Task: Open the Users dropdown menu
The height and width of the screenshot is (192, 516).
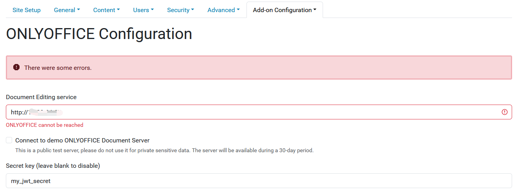Action: tap(143, 10)
